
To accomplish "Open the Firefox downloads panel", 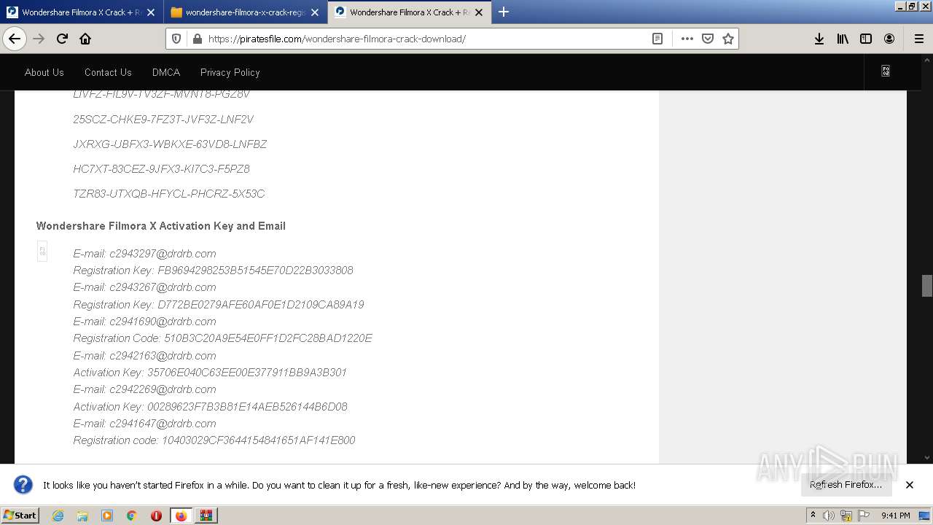I will click(819, 39).
